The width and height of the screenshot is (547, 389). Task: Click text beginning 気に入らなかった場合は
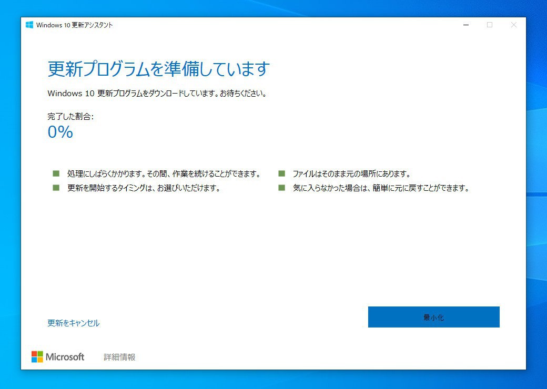(381, 188)
